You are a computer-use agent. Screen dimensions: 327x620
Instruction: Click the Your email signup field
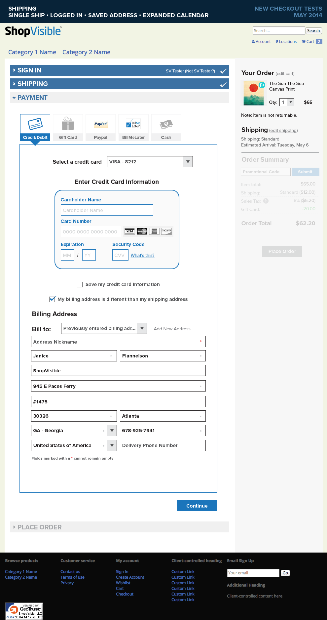[x=253, y=573]
